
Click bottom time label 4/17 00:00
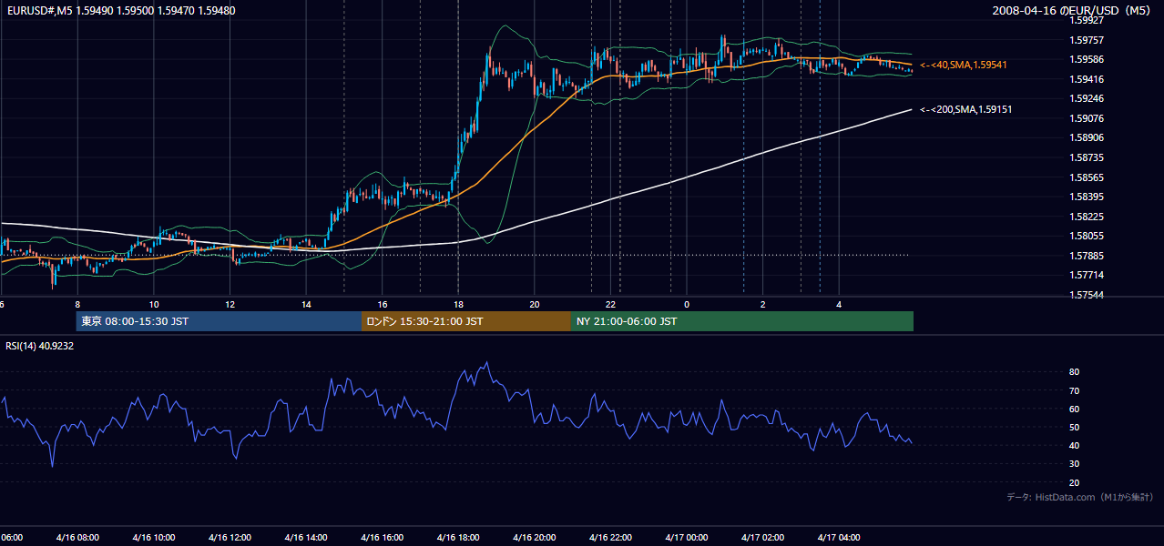[x=686, y=537]
